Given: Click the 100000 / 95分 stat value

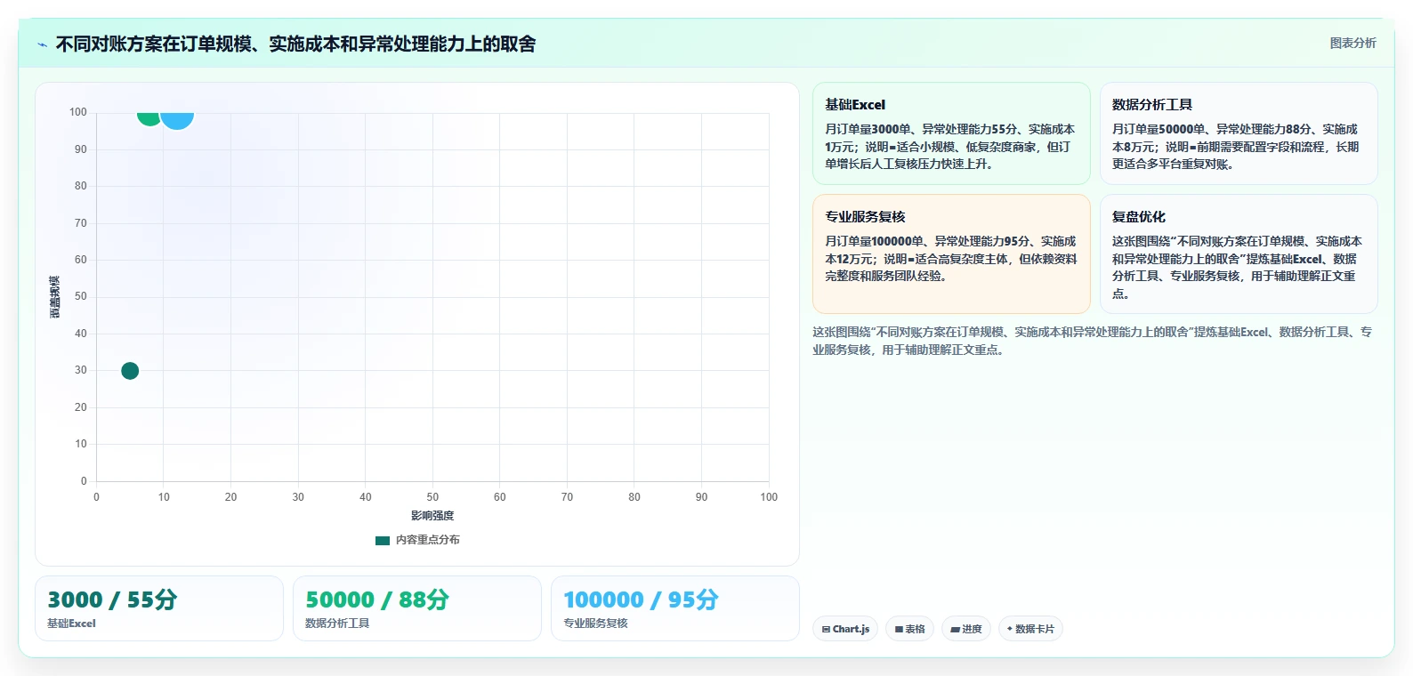Looking at the screenshot, I should (x=641, y=600).
